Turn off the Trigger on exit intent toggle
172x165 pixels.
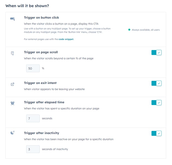pos(156,83)
